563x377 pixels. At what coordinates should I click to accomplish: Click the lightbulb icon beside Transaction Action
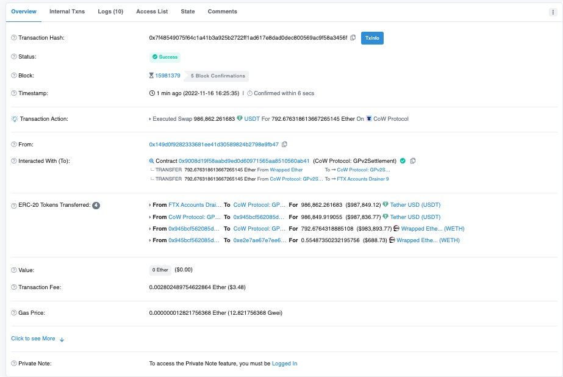tap(15, 119)
